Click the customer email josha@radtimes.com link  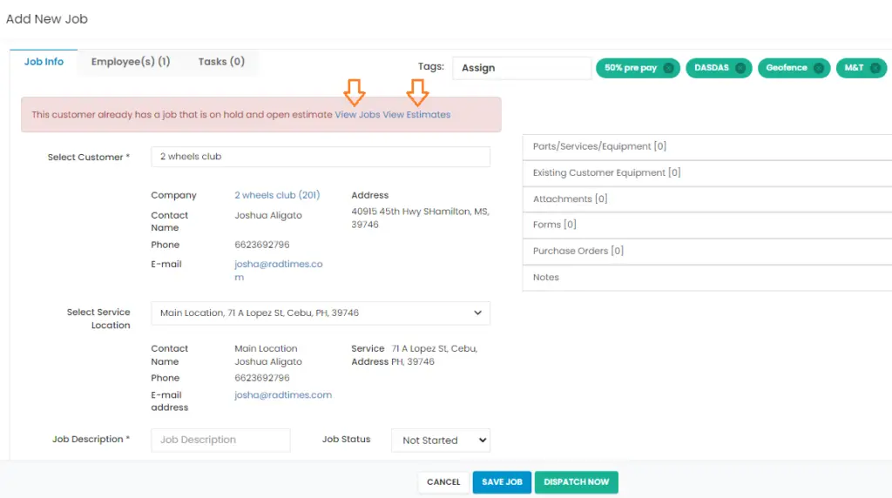278,271
